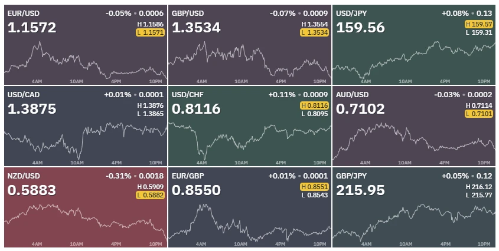This screenshot has height=251, width=499.
Task: Click the highlighted low 1.1571 badge
Action: [x=150, y=32]
